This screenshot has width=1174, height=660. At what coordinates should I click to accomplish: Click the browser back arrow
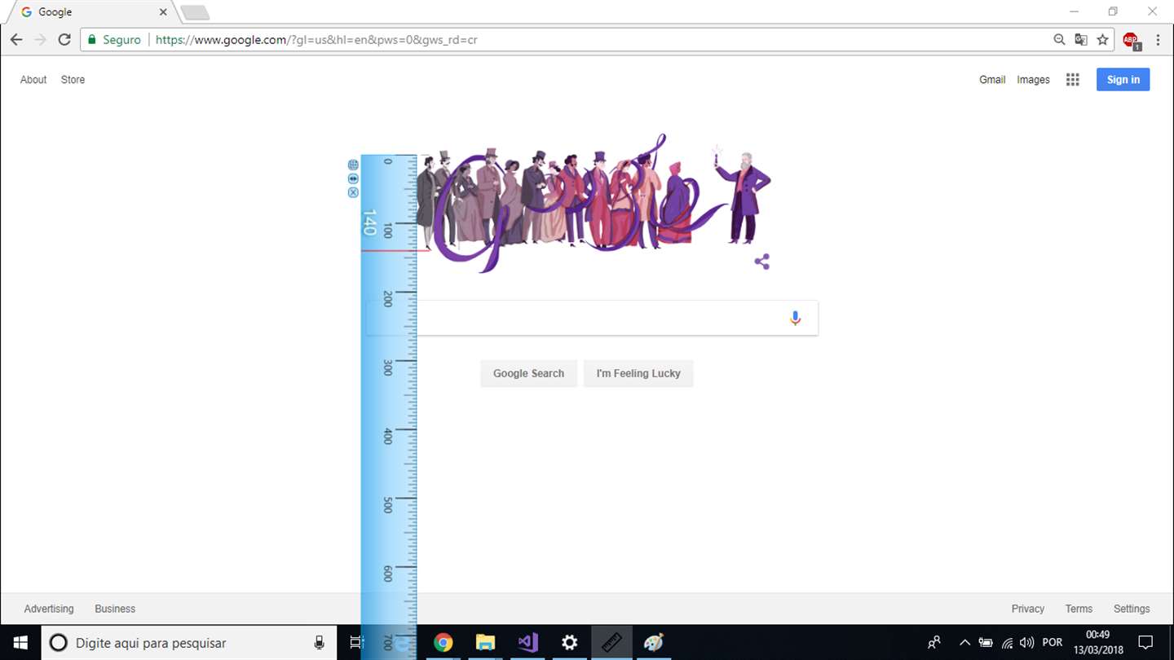pyautogui.click(x=16, y=39)
